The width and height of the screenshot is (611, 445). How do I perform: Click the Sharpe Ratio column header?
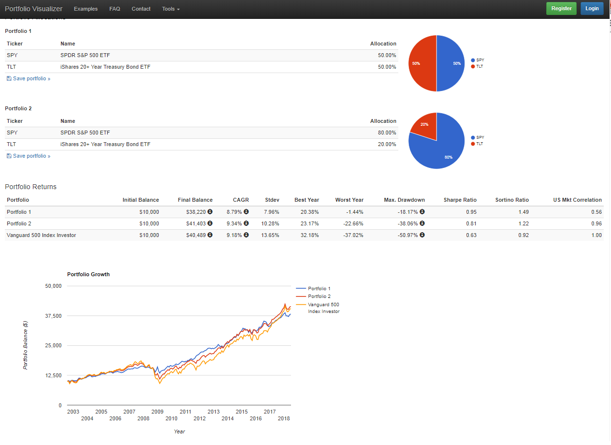click(x=460, y=200)
